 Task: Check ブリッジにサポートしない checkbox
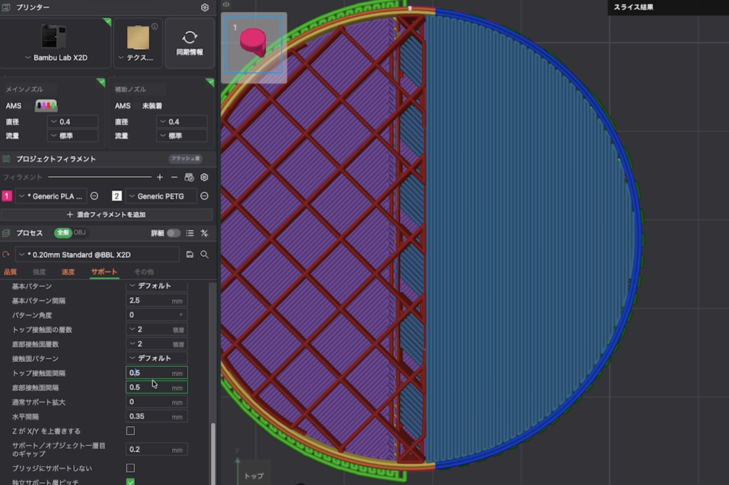click(x=131, y=468)
